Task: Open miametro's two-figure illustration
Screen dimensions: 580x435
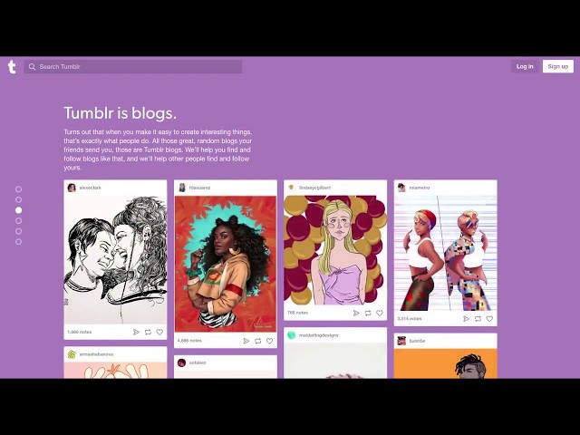Action: [445, 254]
